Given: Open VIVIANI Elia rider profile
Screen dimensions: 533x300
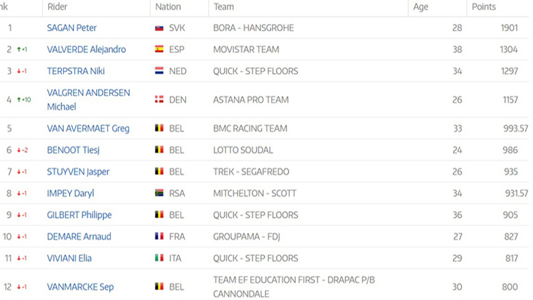Looking at the screenshot, I should click(x=69, y=258).
